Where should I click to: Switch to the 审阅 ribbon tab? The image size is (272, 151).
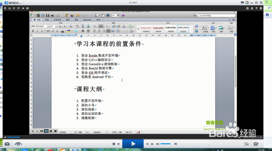point(98,20)
